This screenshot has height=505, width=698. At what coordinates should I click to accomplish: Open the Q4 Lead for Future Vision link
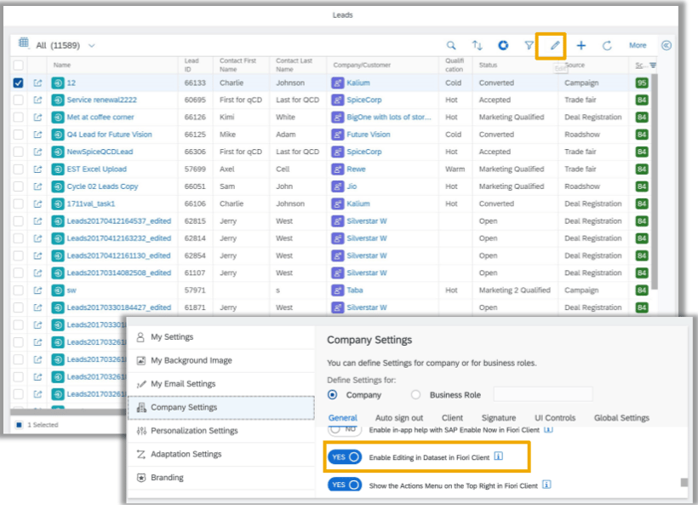click(109, 135)
